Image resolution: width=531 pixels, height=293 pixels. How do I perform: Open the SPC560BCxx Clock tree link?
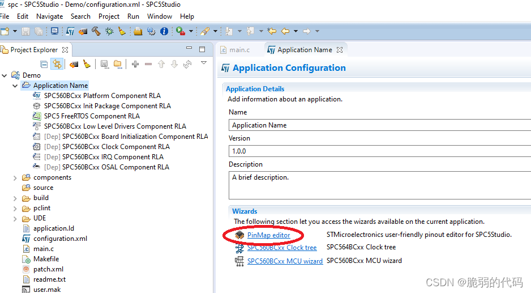282,248
